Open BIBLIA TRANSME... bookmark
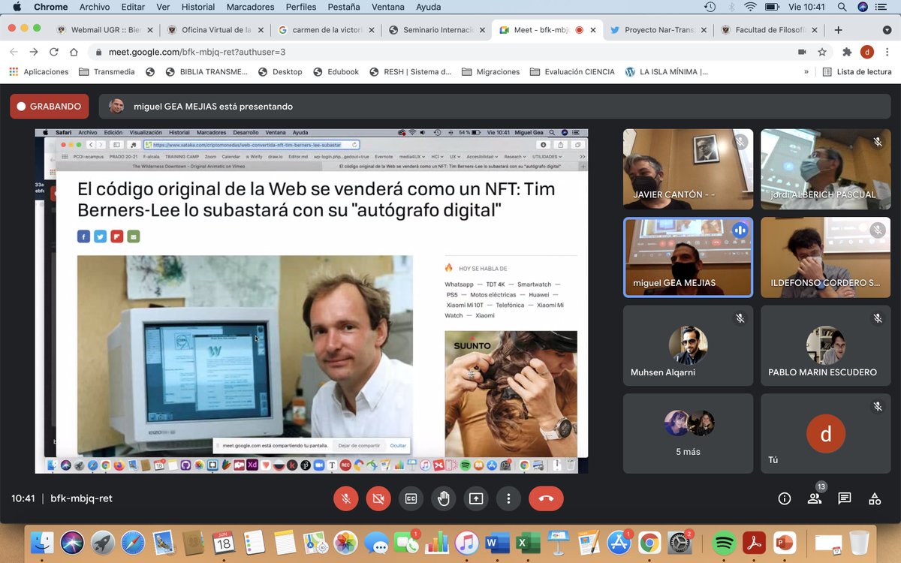The width and height of the screenshot is (901, 563). coord(206,72)
